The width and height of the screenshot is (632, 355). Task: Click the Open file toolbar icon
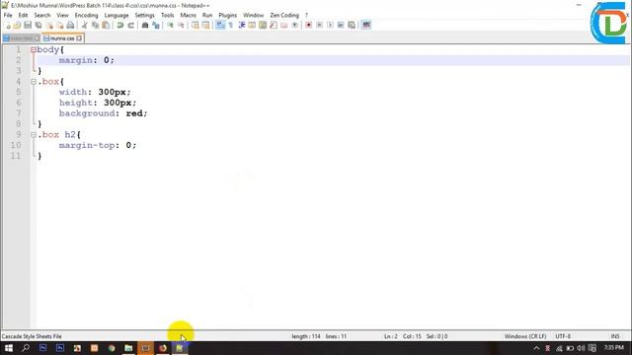point(17,26)
